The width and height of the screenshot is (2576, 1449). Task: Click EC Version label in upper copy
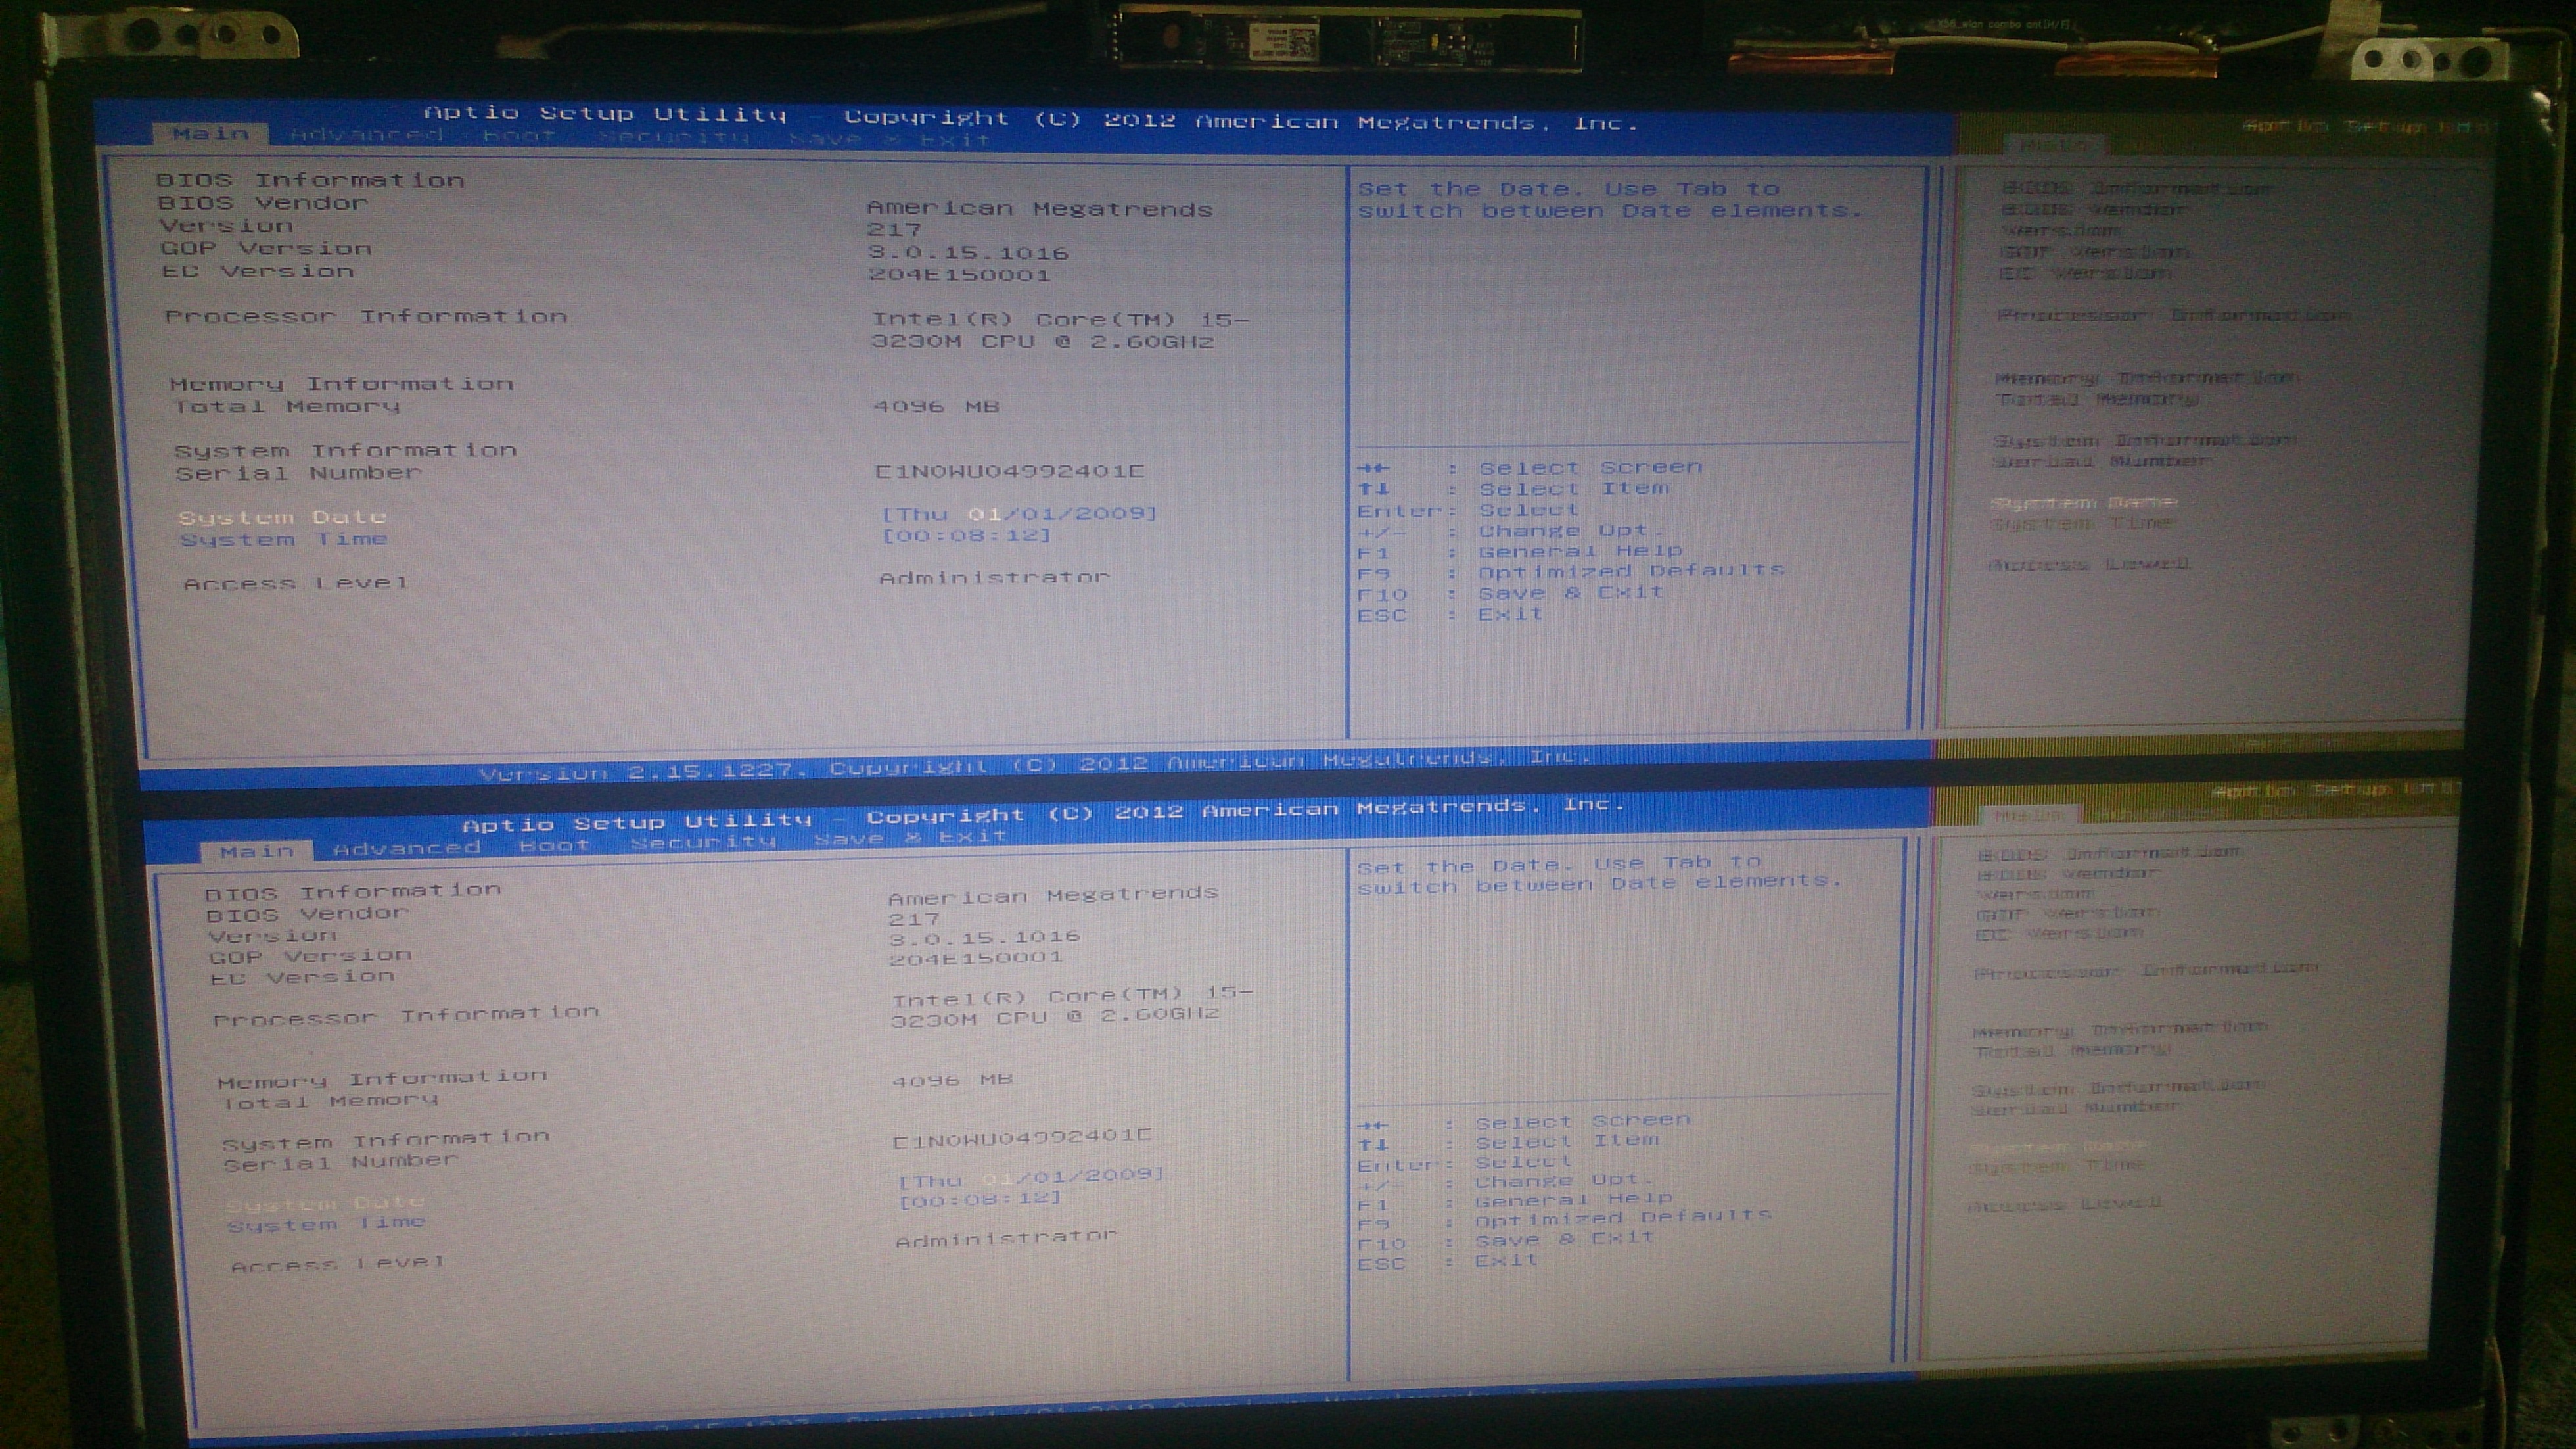[258, 271]
